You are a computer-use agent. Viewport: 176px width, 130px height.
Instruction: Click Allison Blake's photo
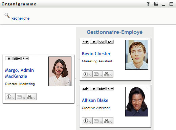tap(137, 102)
